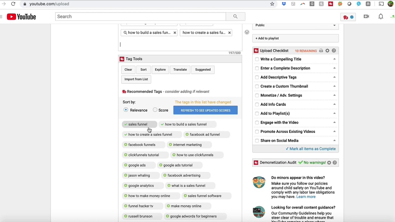Add the 'google ads tutorial' tag
This screenshot has height=222, width=395.
[x=180, y=165]
